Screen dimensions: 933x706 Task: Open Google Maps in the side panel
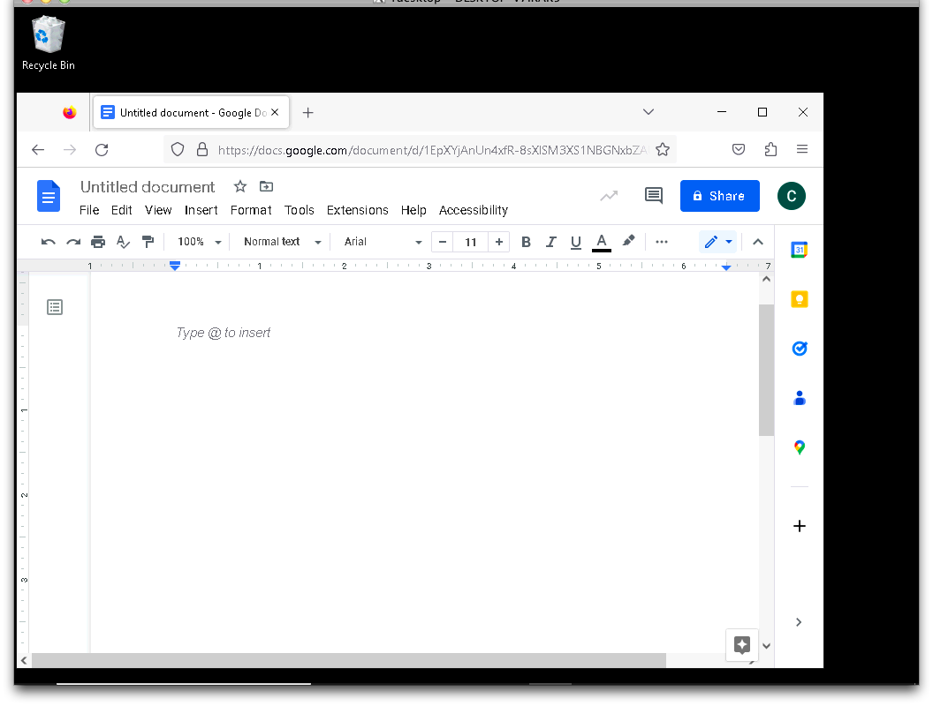tap(799, 447)
